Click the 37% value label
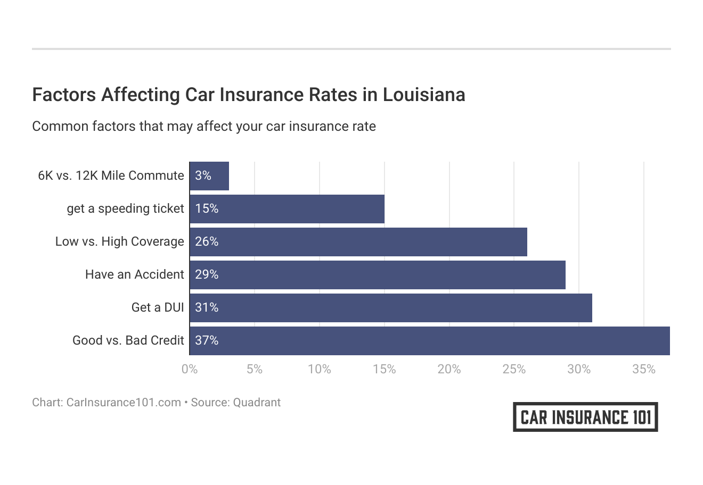703x485 pixels. (207, 341)
